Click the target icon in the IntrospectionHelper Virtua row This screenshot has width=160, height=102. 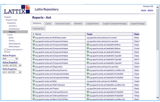click(88, 77)
